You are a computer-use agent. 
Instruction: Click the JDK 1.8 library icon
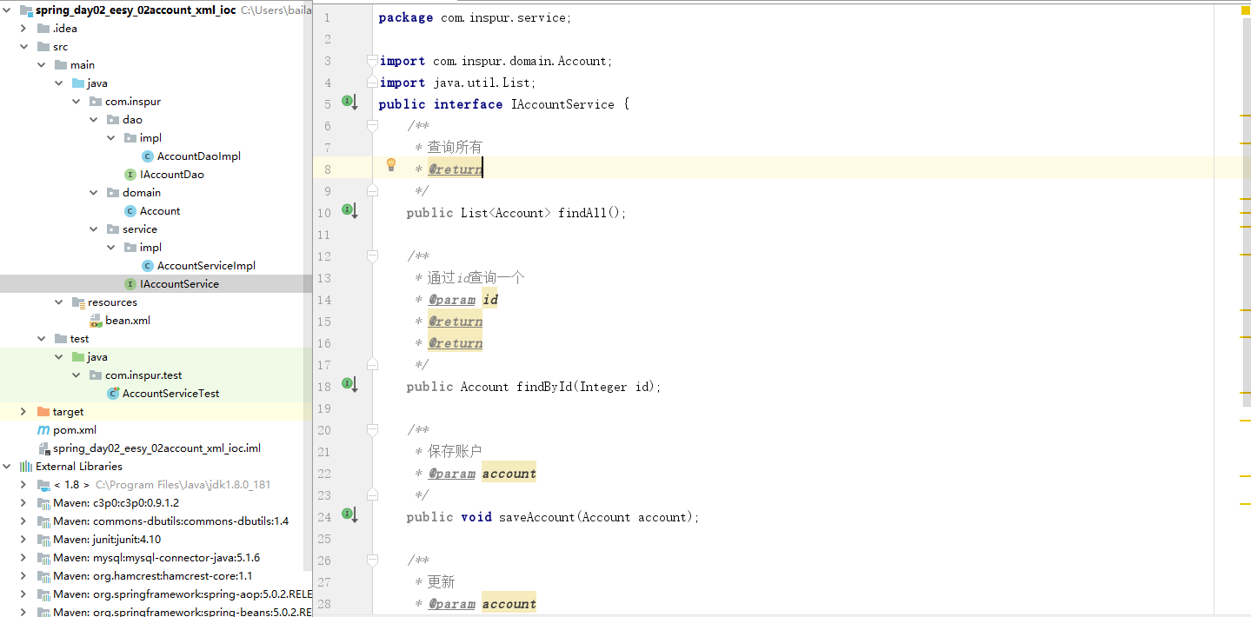tap(43, 485)
